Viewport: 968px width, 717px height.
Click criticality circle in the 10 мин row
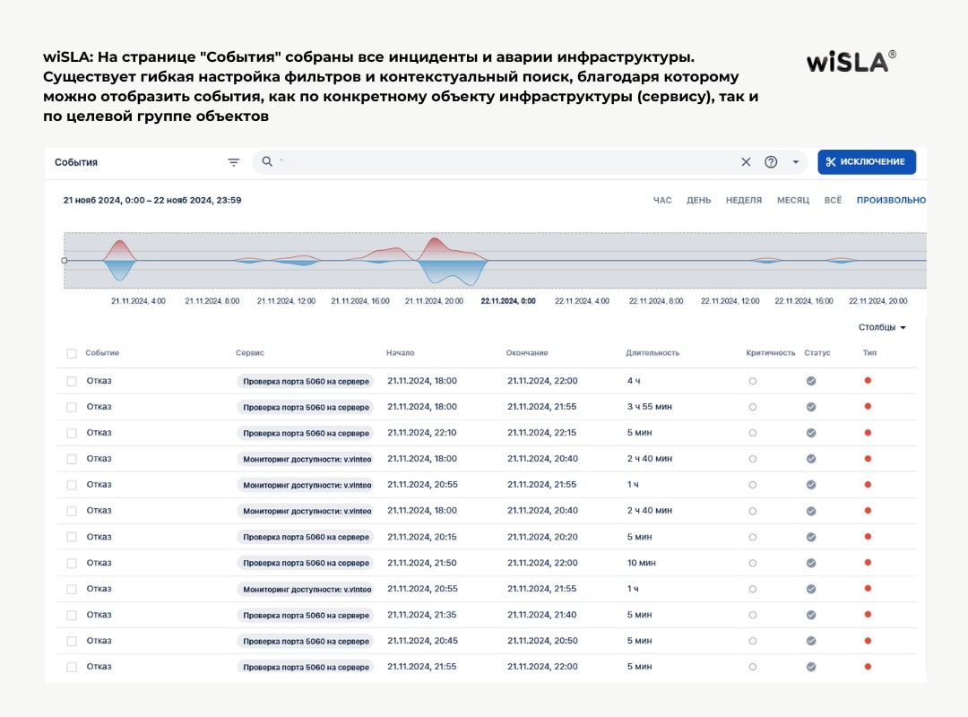click(753, 563)
